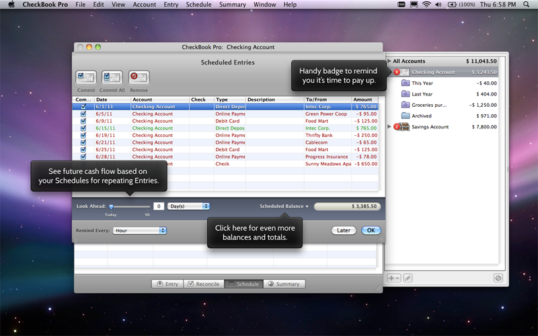Viewport: 538px width, 336px height.
Task: Click the display mirroring icon in menu bar
Action: [x=414, y=5]
